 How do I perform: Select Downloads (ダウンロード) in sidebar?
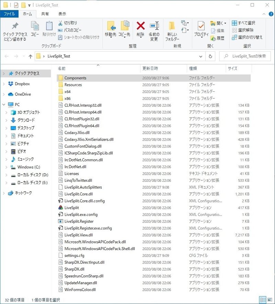26,120
